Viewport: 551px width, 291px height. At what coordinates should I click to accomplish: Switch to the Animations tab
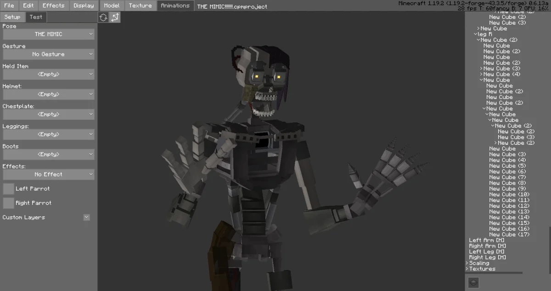(175, 5)
